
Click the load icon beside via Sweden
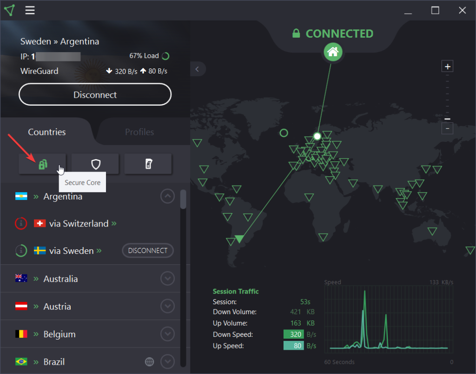[x=21, y=251]
